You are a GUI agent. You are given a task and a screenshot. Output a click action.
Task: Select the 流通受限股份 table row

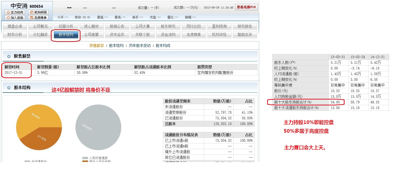pyautogui.click(x=209, y=112)
